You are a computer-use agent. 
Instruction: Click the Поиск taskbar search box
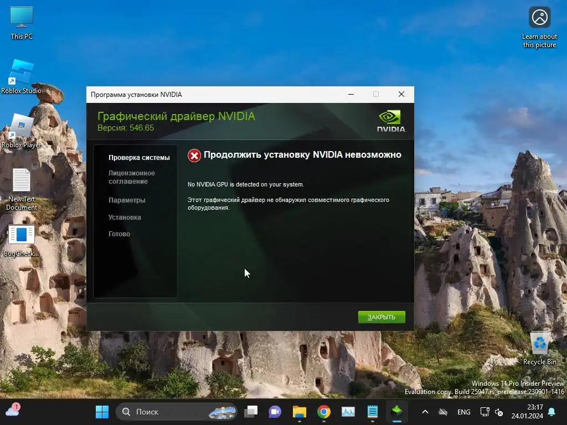(x=176, y=412)
